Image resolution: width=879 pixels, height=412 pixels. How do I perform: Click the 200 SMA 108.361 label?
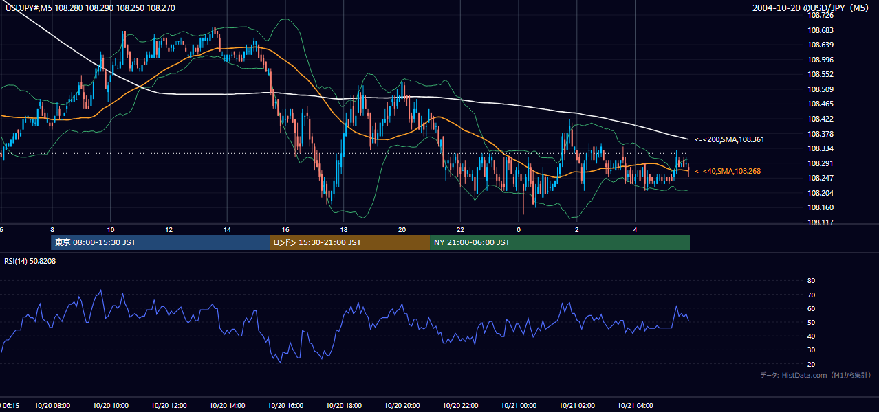(x=729, y=139)
